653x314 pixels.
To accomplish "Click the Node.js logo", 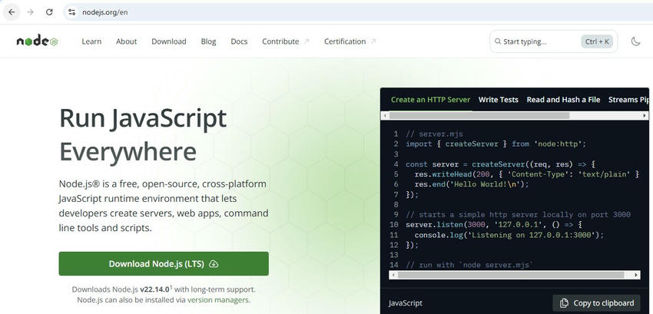I will 37,41.
